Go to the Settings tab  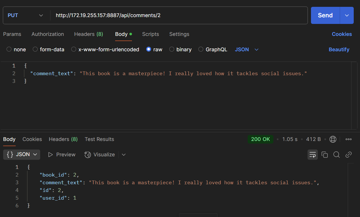(179, 34)
